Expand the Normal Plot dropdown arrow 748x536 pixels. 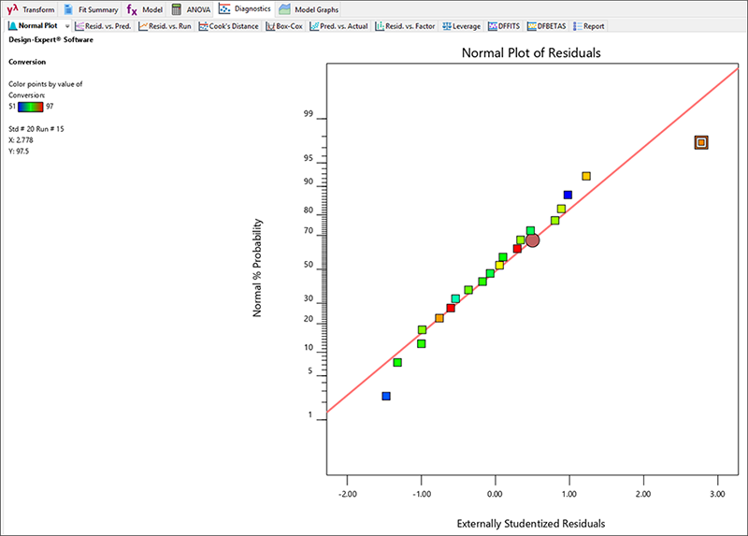coord(67,26)
